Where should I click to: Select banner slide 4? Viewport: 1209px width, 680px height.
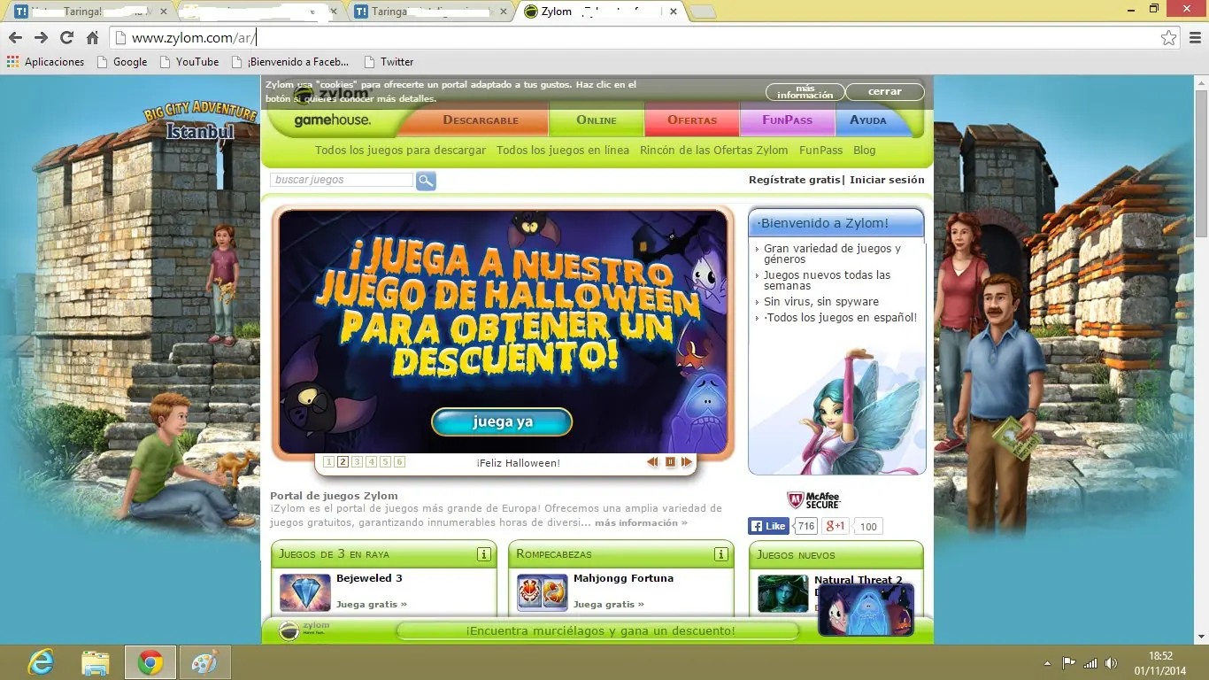point(371,462)
